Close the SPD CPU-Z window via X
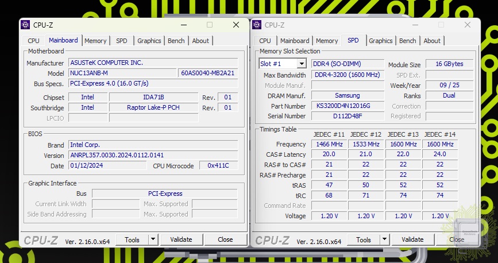The width and height of the screenshot is (498, 263). [467, 25]
